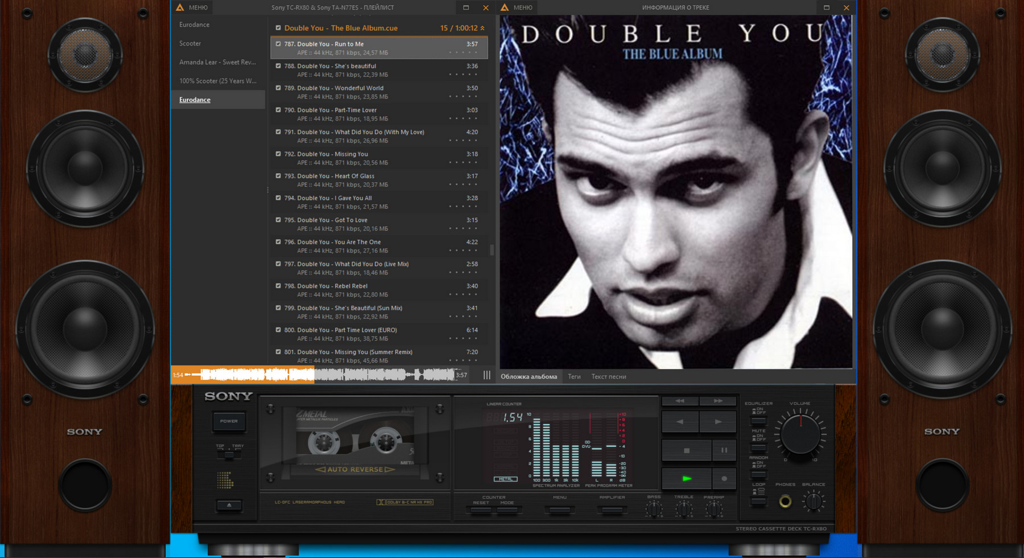Select the underlined active Eurodance playlist
The width and height of the screenshot is (1024, 558).
click(x=218, y=100)
